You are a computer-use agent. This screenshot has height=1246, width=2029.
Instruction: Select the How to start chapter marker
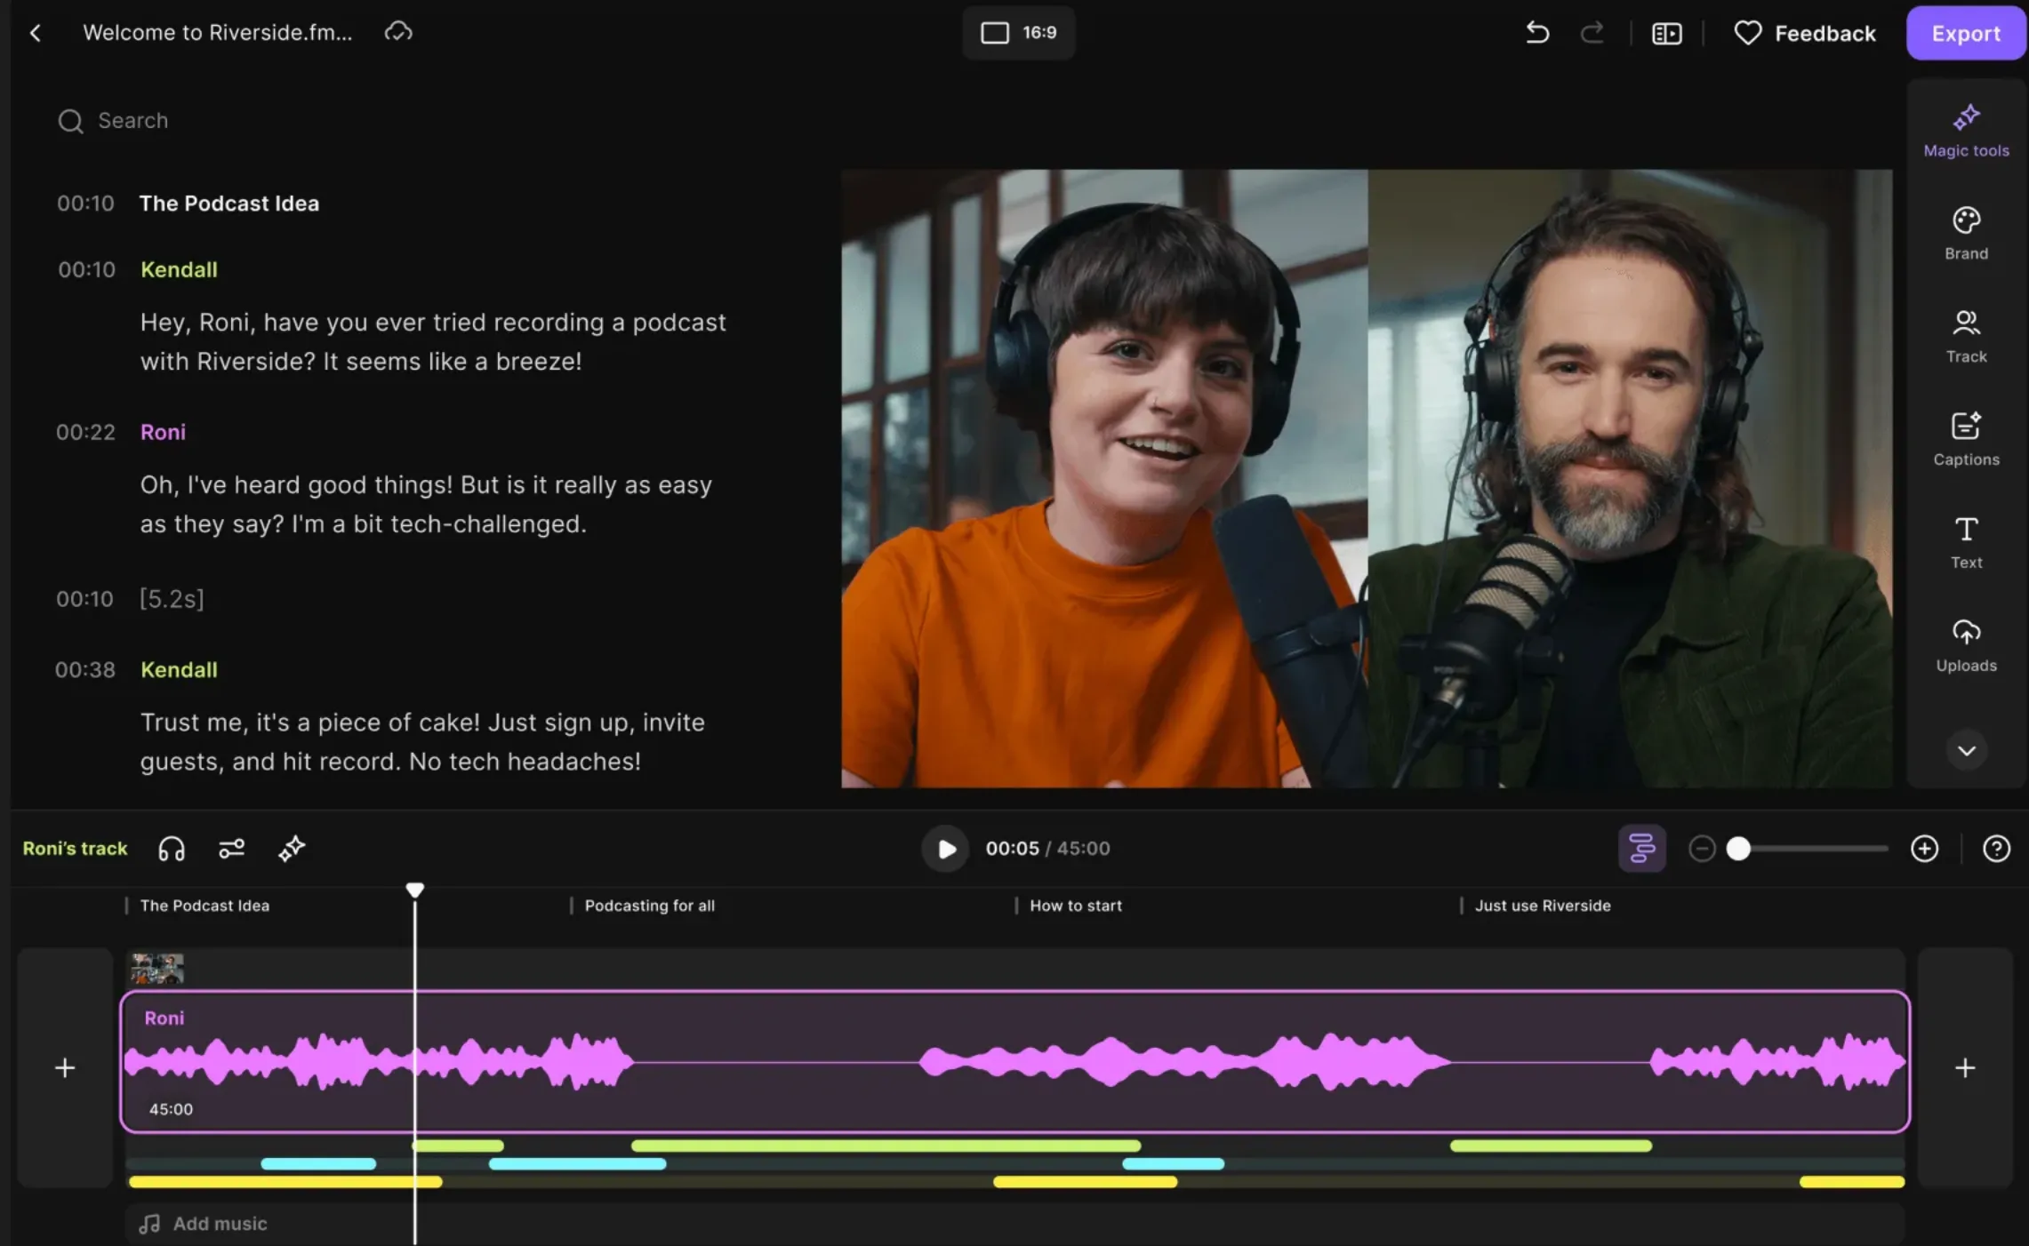1074,906
